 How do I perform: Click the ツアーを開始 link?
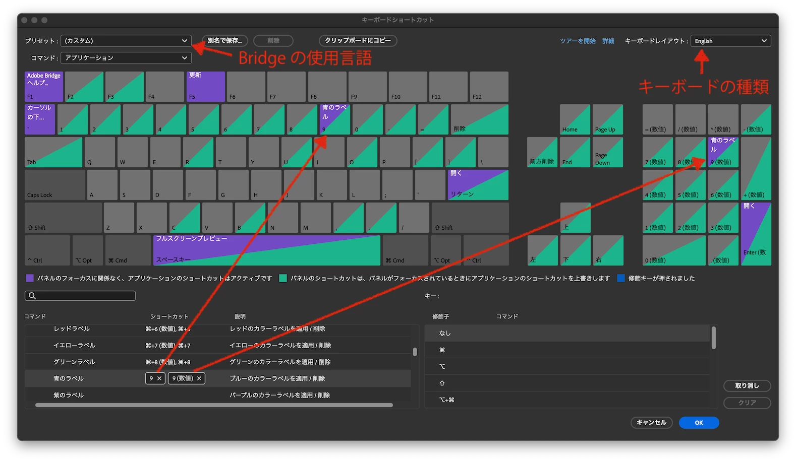[x=578, y=41]
